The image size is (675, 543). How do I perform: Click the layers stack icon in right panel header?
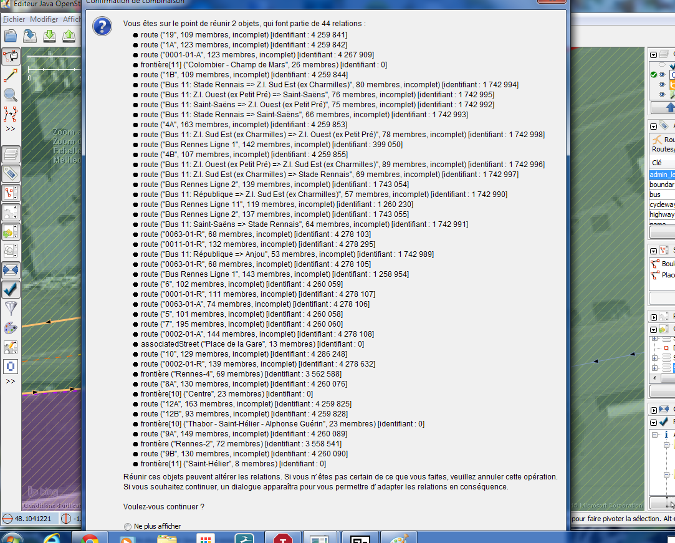pyautogui.click(x=664, y=54)
